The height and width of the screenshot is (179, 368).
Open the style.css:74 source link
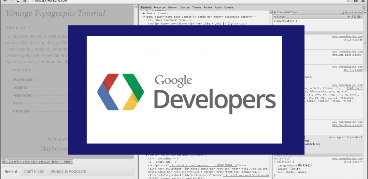point(353,162)
